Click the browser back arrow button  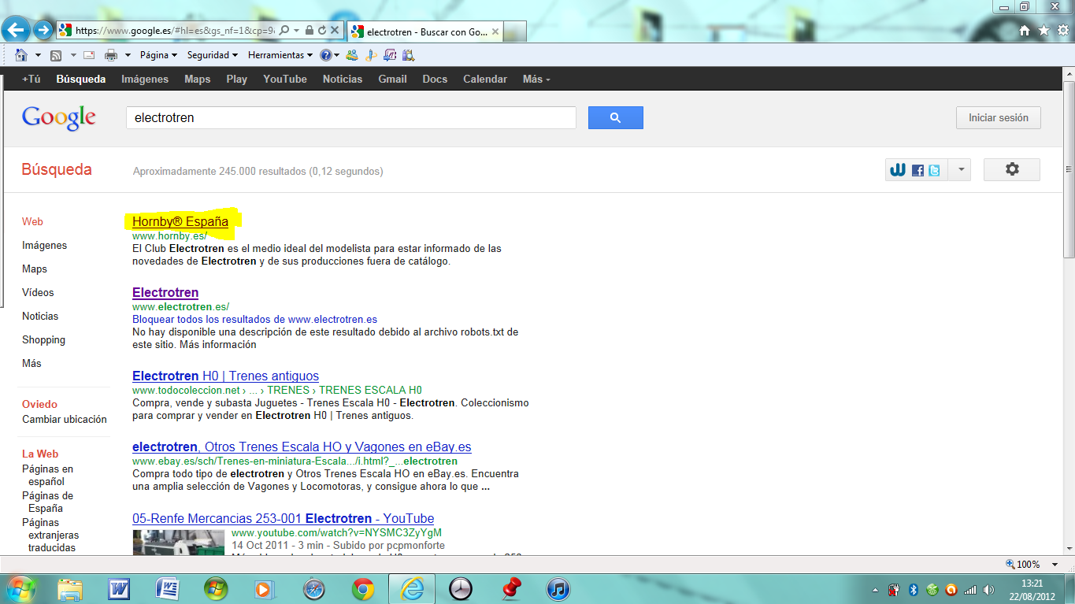pyautogui.click(x=17, y=30)
